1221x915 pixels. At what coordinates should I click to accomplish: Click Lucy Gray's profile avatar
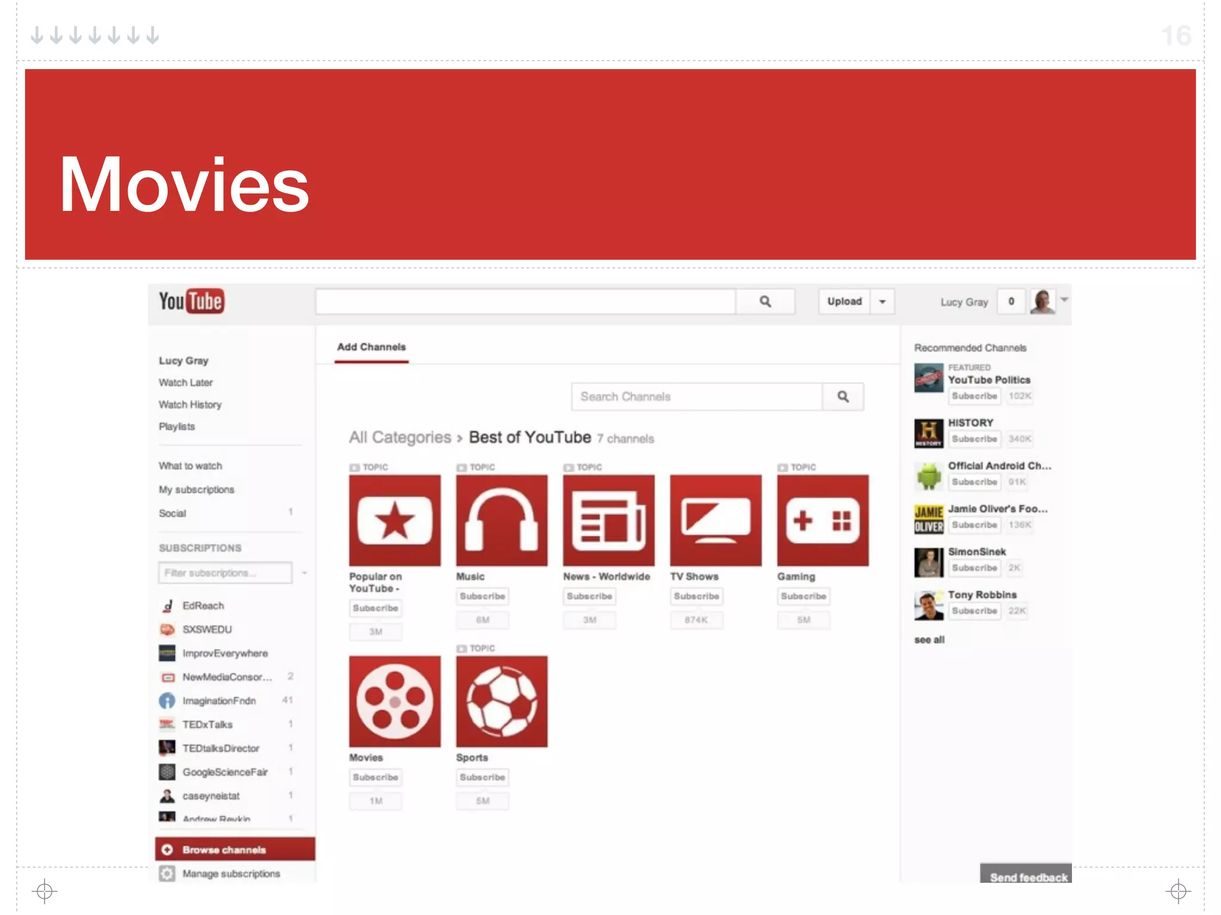tap(1043, 301)
